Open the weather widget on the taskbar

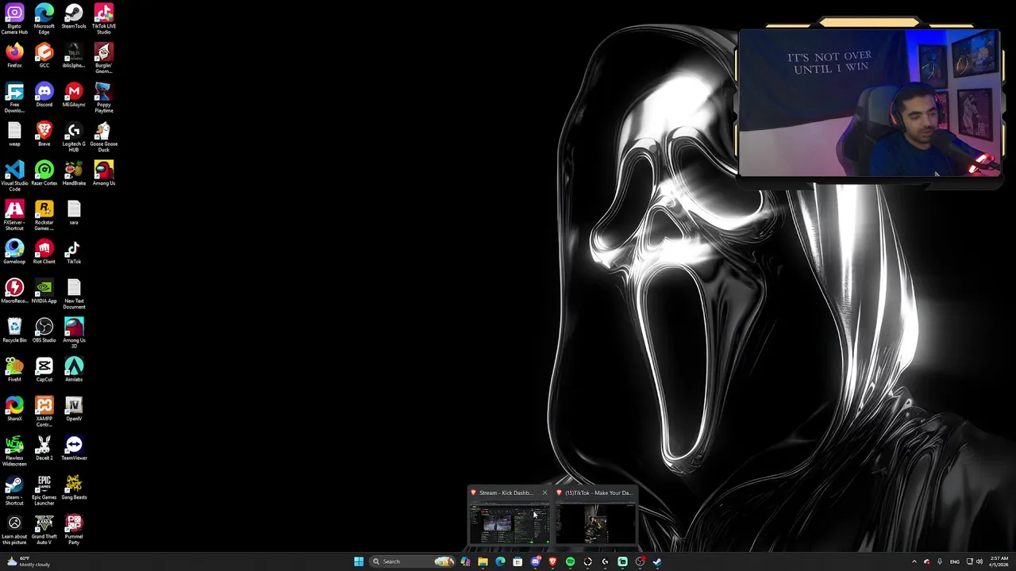click(27, 561)
